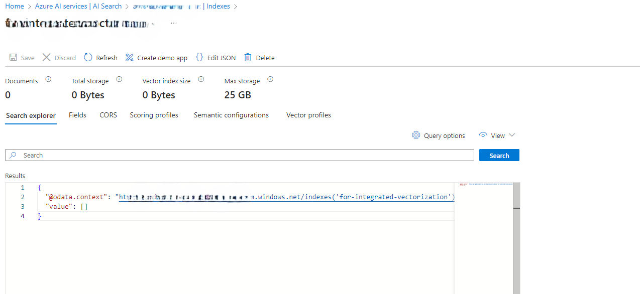Click the 25 GB max storage value
This screenshot has height=294, width=640.
pos(238,95)
